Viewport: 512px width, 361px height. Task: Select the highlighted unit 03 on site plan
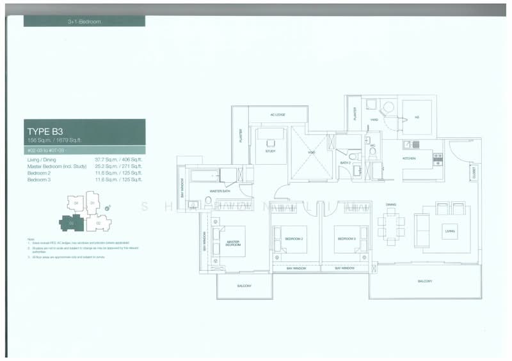coord(73,224)
